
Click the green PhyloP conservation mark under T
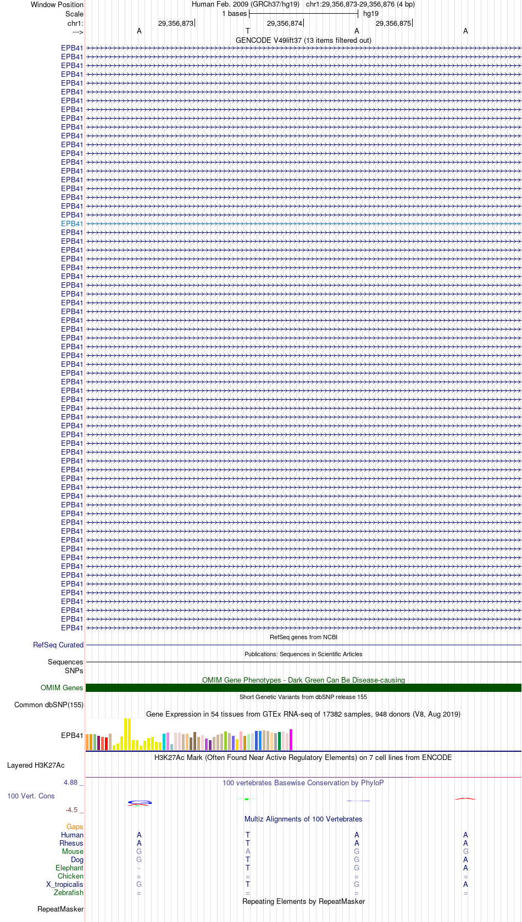coord(247,799)
